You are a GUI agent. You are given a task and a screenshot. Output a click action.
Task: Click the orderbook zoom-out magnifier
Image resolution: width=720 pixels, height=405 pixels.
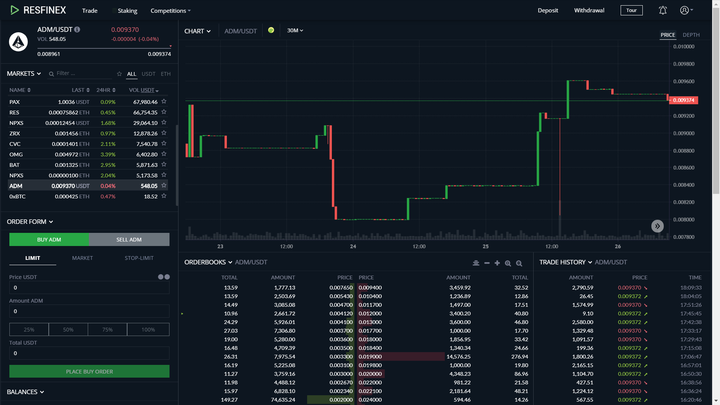(519, 263)
